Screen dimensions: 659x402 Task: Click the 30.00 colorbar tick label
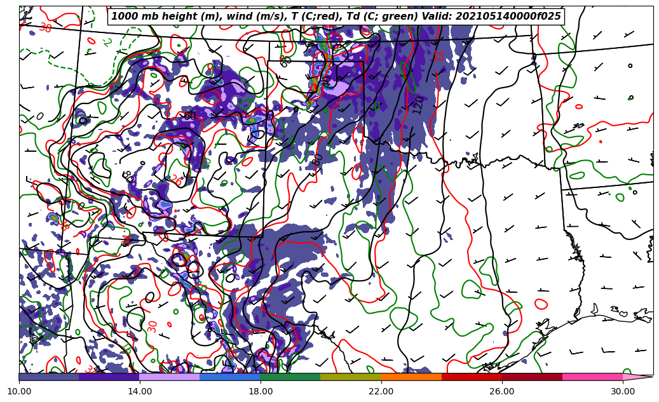point(623,391)
